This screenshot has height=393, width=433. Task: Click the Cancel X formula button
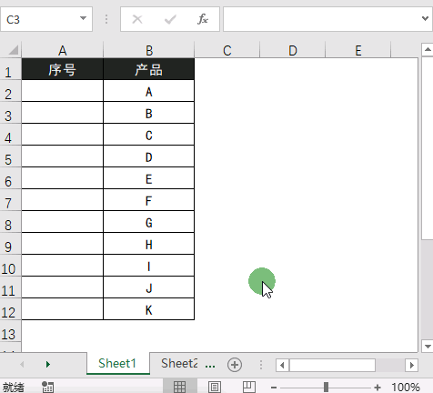click(137, 19)
